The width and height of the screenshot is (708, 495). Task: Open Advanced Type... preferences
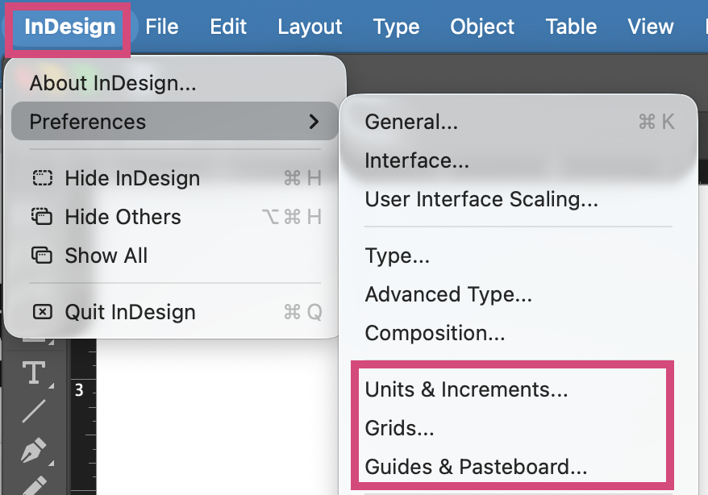(519, 294)
